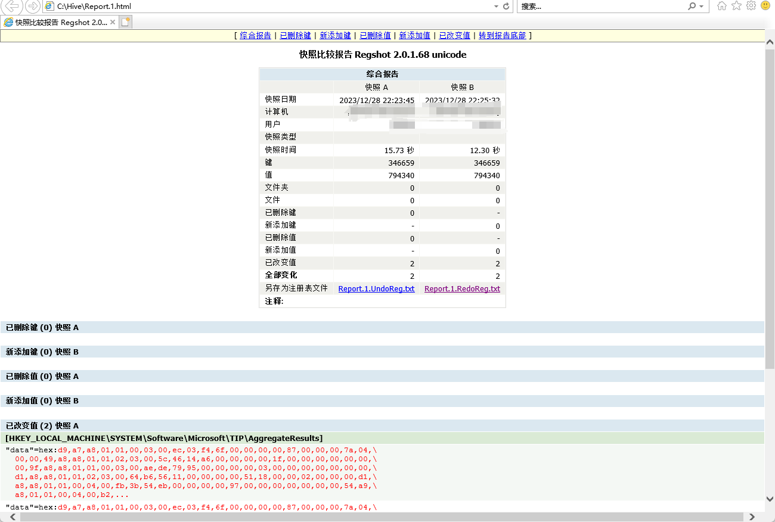The width and height of the screenshot is (775, 522).
Task: Click the 快照 B column header
Action: 462,87
